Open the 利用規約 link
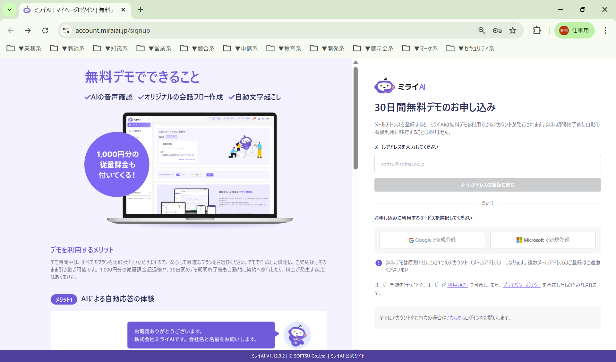616x362 pixels. [458, 285]
